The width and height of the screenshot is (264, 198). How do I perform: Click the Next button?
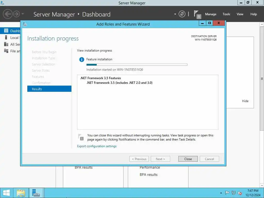tap(160, 159)
